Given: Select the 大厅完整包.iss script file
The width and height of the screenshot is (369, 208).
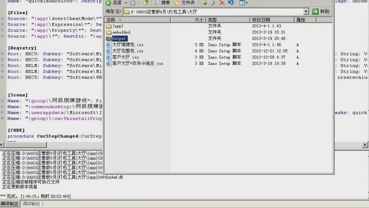Looking at the screenshot, I should click(x=127, y=51).
